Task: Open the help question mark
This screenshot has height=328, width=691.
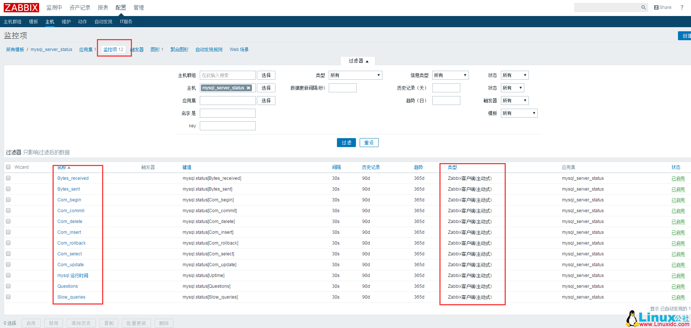Action: [x=682, y=7]
